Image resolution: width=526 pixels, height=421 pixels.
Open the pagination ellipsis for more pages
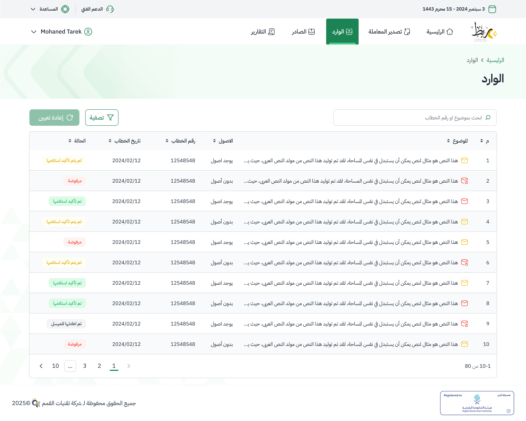70,366
